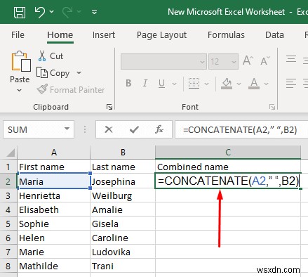Click the top align icon

click(x=291, y=59)
